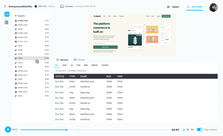223x136 pixels.
Task: Filter requests by OTHER
Action: pyautogui.click(x=105, y=65)
